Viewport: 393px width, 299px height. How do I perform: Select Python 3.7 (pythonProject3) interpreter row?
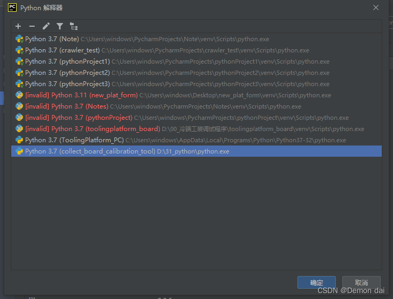pos(196,84)
